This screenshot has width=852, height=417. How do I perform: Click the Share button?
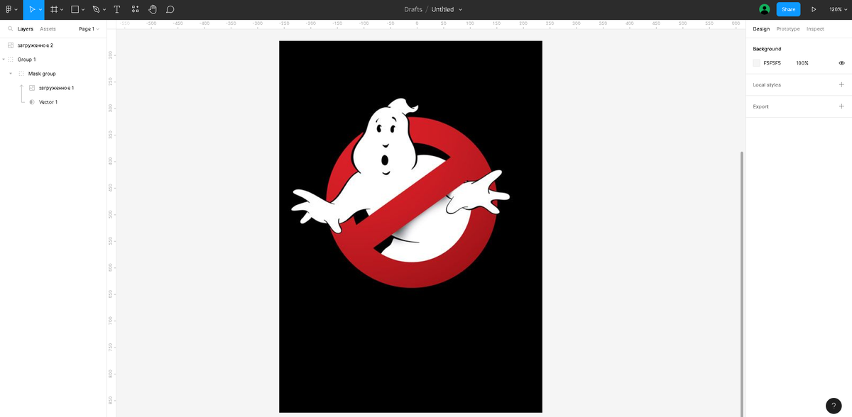click(788, 9)
